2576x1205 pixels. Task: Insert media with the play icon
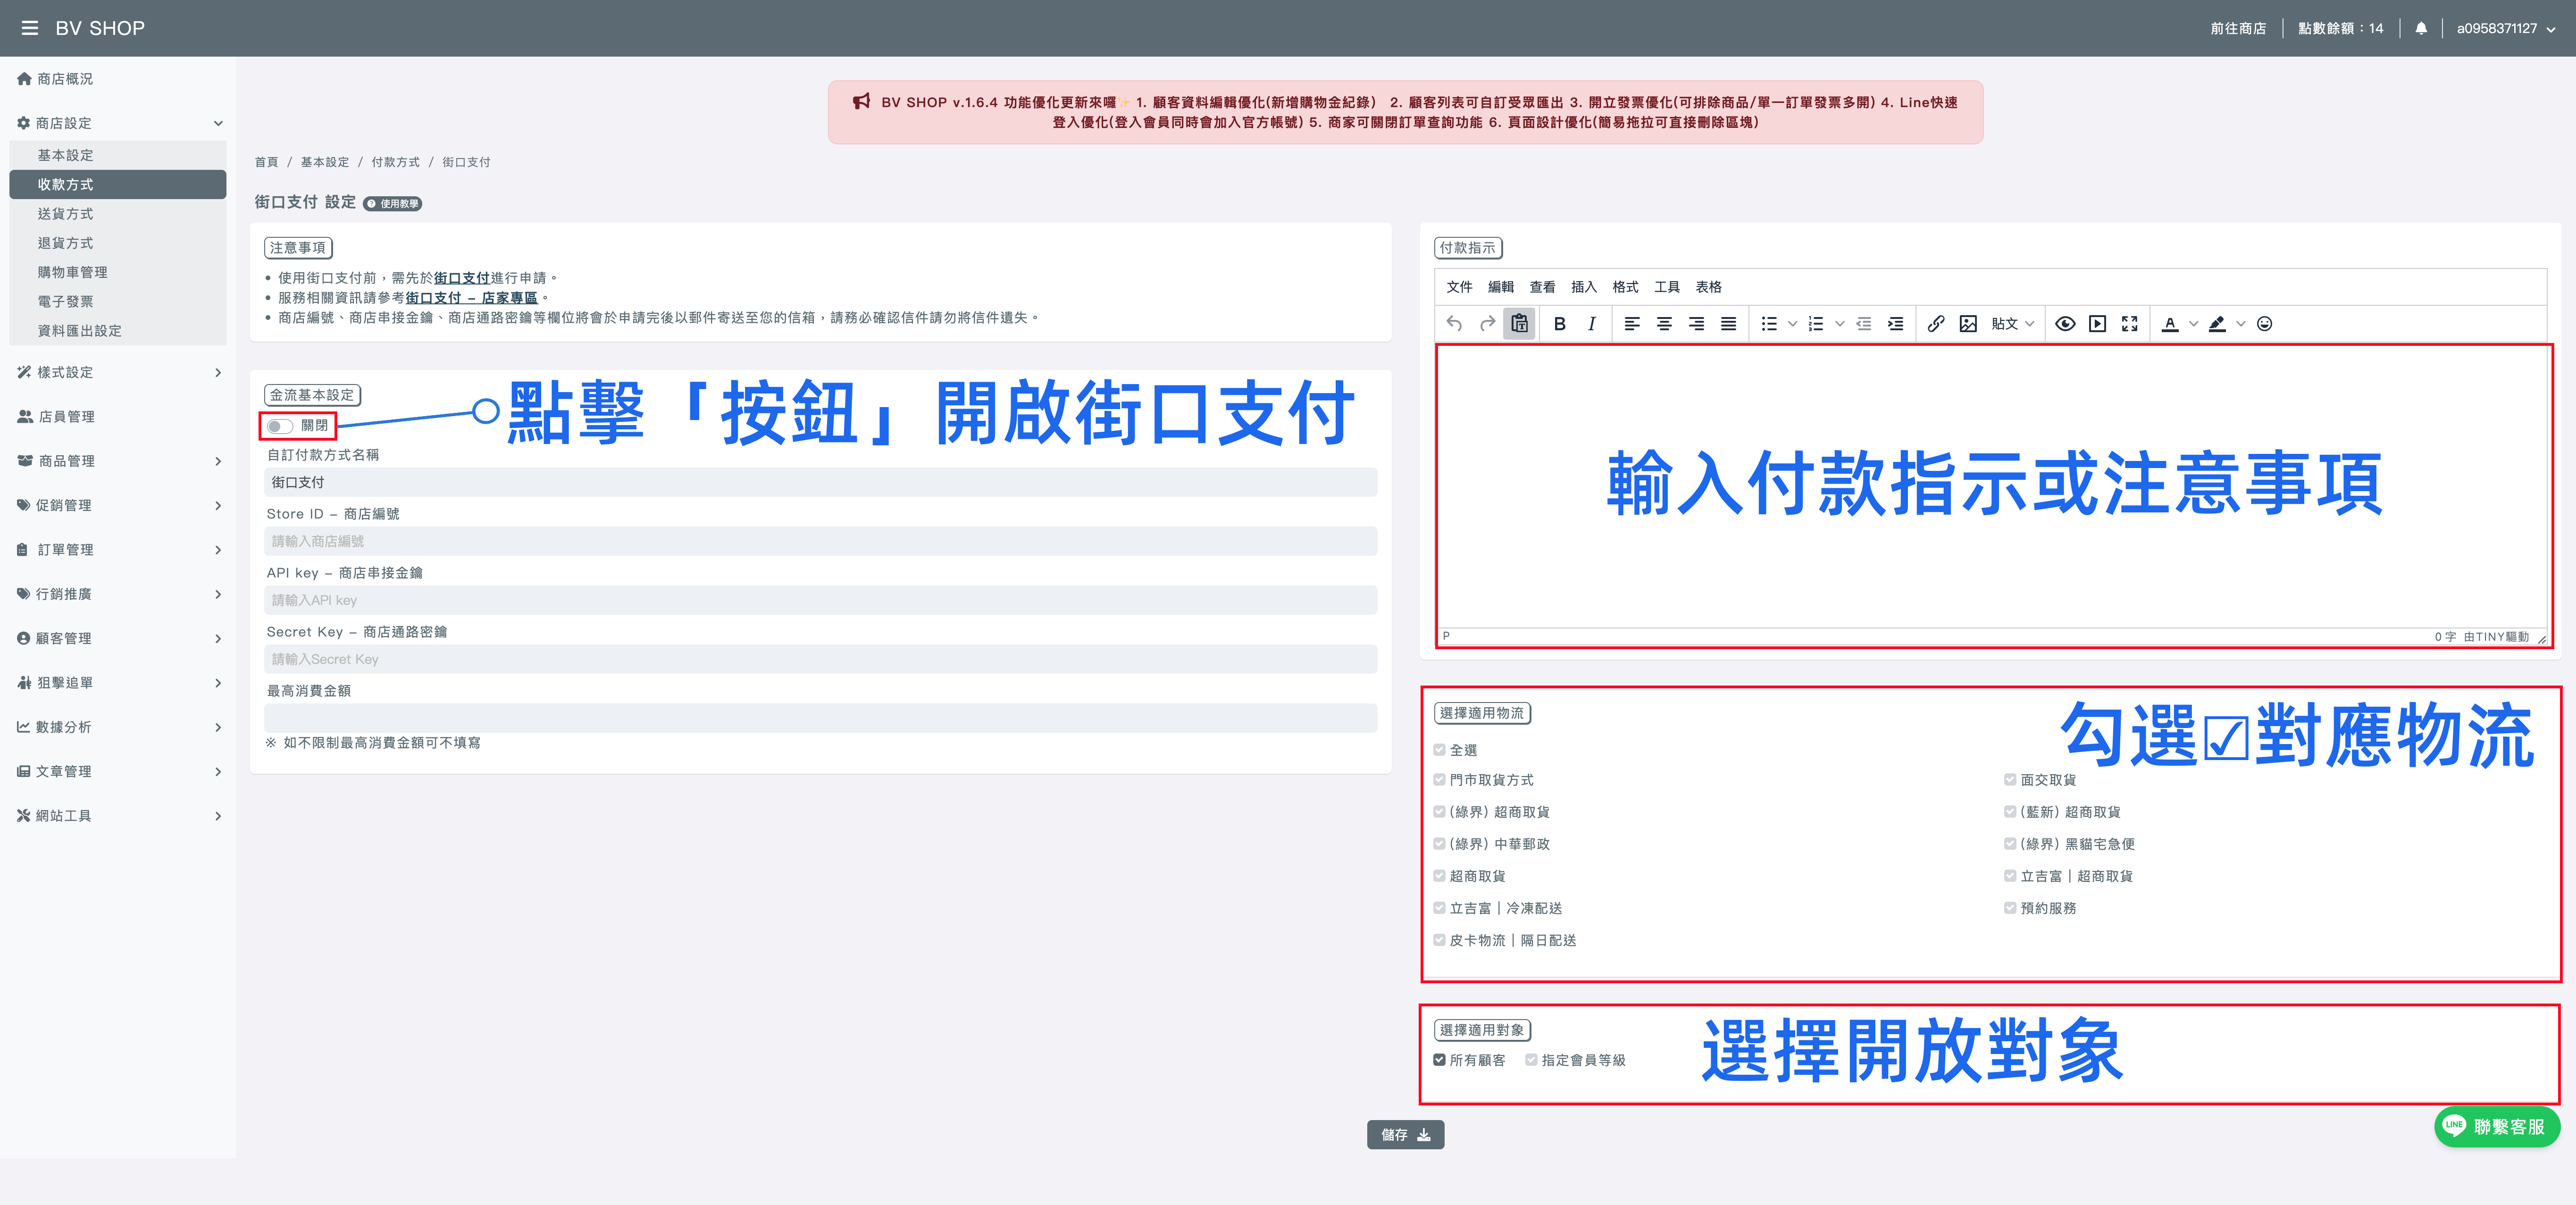[2098, 324]
